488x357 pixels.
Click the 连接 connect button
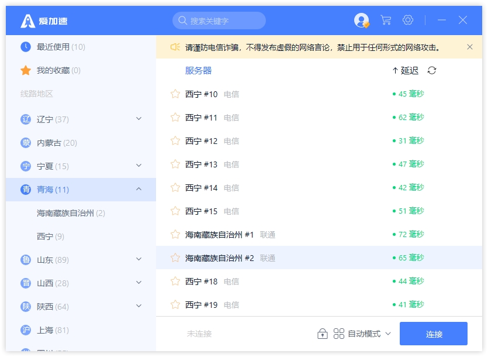coord(434,334)
